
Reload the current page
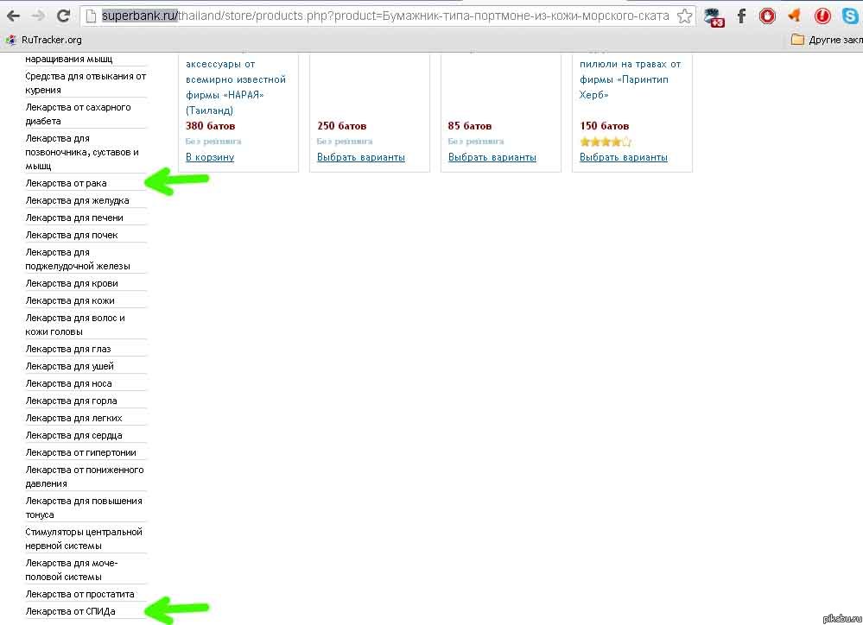(63, 16)
